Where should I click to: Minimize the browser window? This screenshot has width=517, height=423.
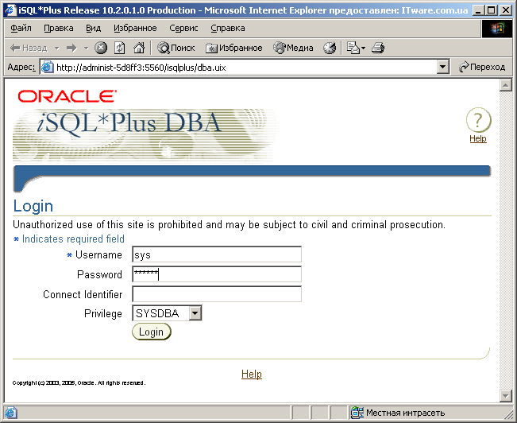pos(479,10)
